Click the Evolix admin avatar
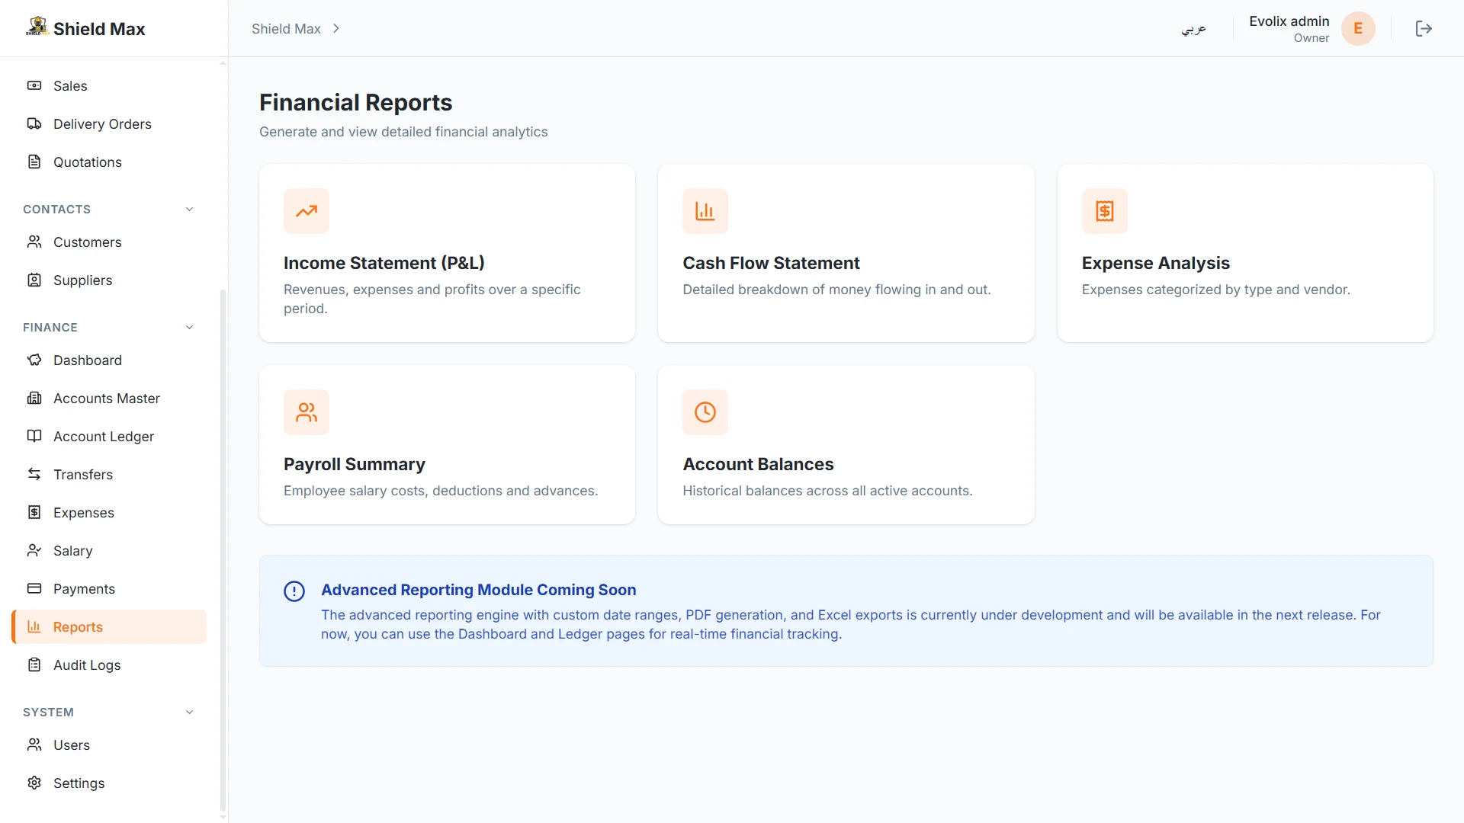The height and width of the screenshot is (823, 1464). [1358, 28]
